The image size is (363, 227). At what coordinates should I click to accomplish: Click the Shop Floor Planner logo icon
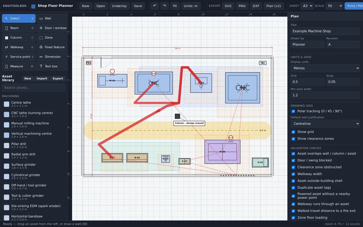[33, 6]
